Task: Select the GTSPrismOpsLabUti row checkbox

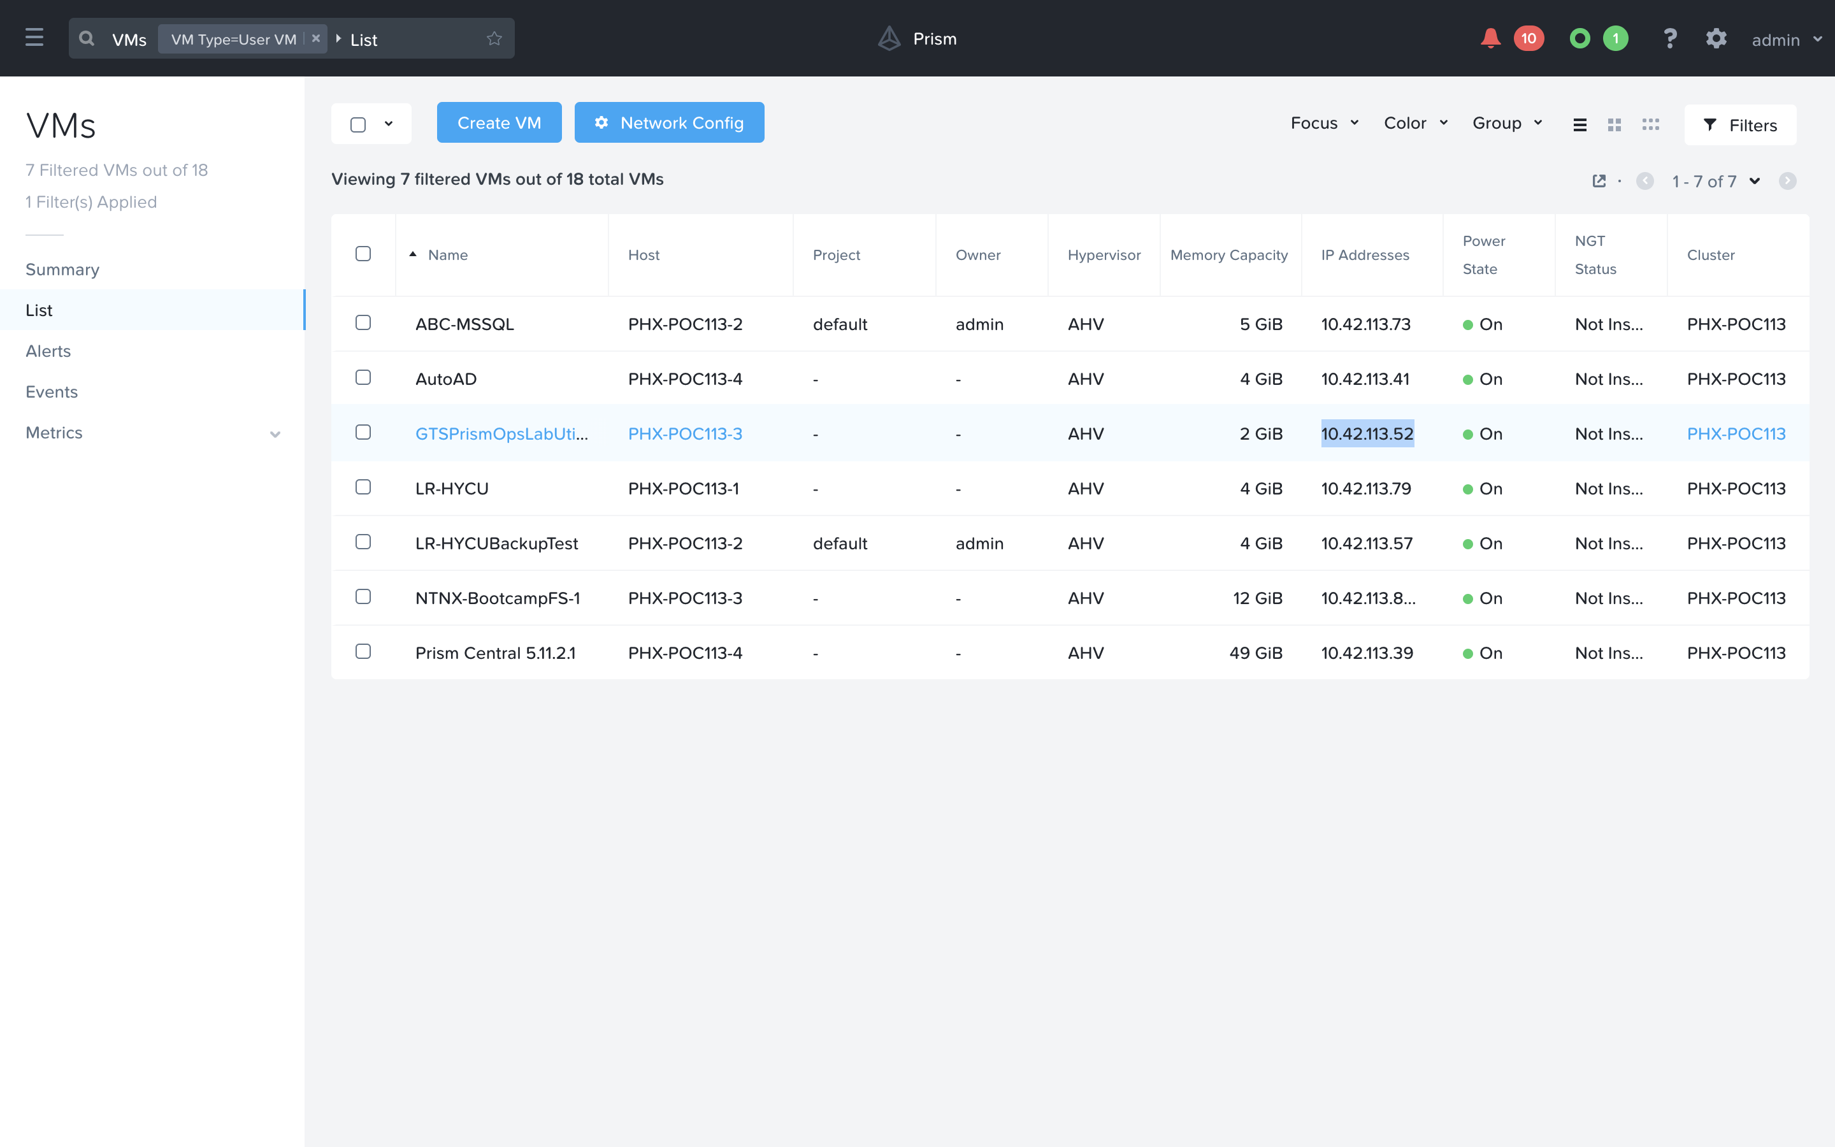Action: tap(363, 431)
